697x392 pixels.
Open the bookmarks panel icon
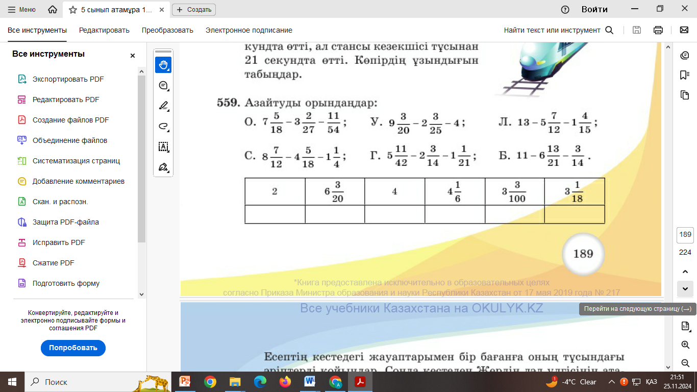pyautogui.click(x=685, y=75)
